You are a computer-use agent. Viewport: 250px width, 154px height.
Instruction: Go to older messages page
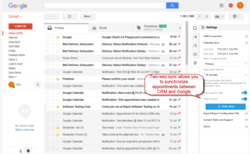(x=207, y=16)
